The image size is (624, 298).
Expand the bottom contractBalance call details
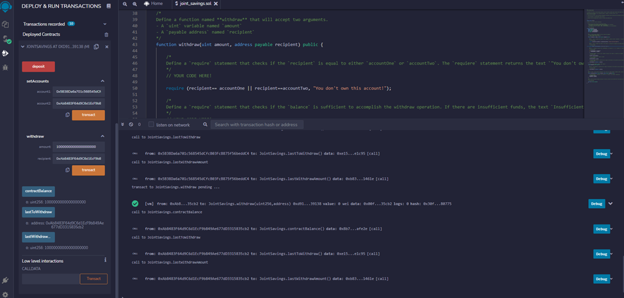[612, 229]
